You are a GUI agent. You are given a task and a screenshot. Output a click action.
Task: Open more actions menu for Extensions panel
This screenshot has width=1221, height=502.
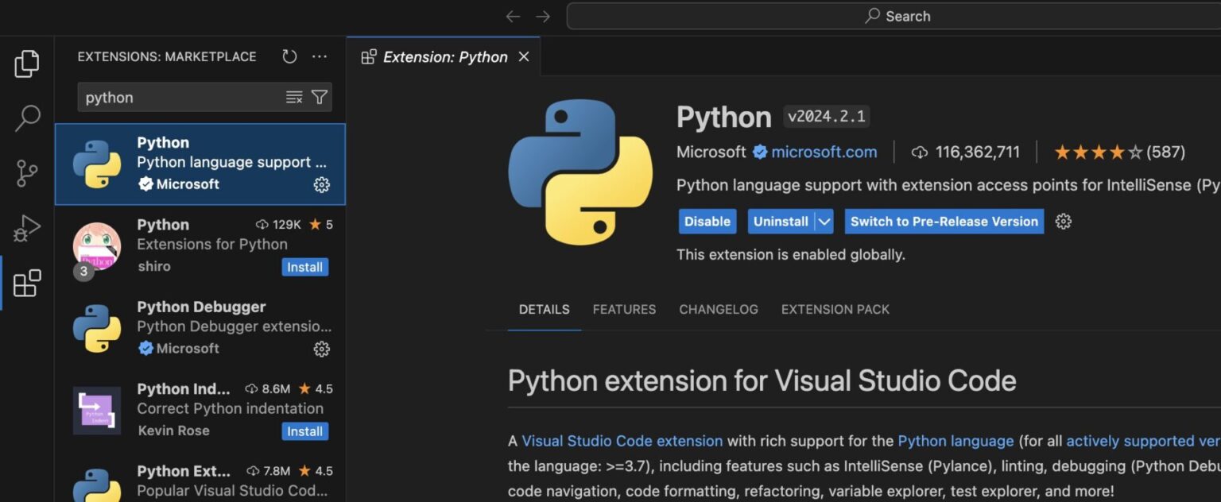click(x=320, y=56)
